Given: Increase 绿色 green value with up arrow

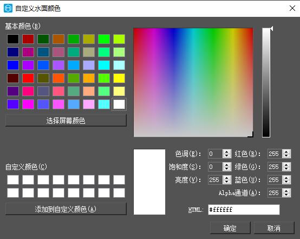Looking at the screenshot, I should pyautogui.click(x=286, y=165).
